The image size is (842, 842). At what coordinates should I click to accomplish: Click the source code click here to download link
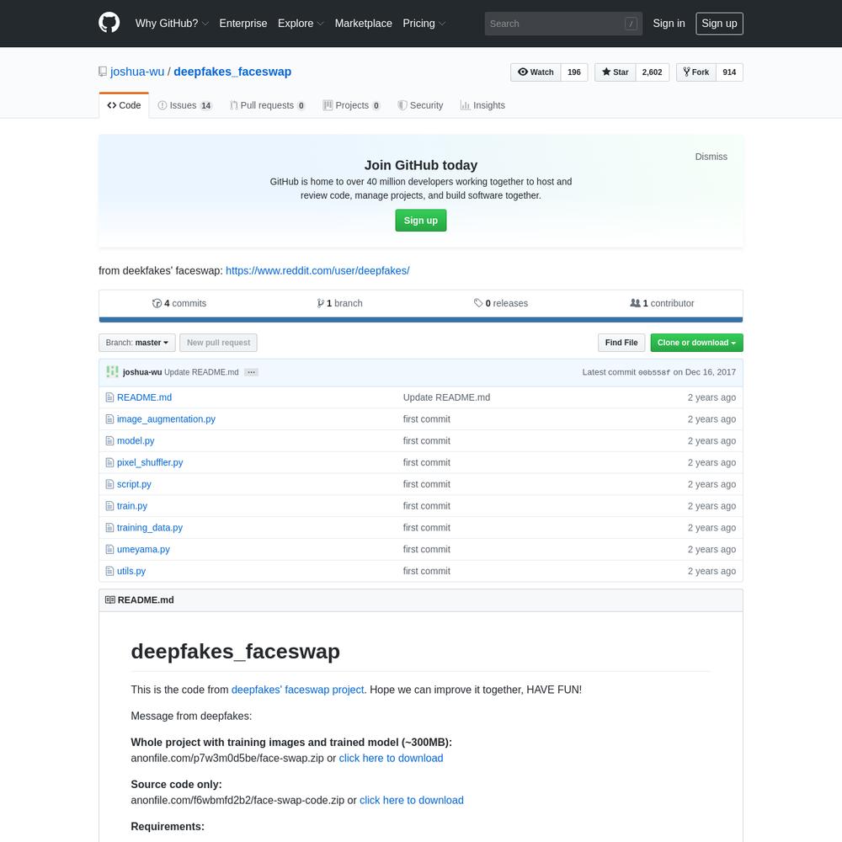pos(412,800)
